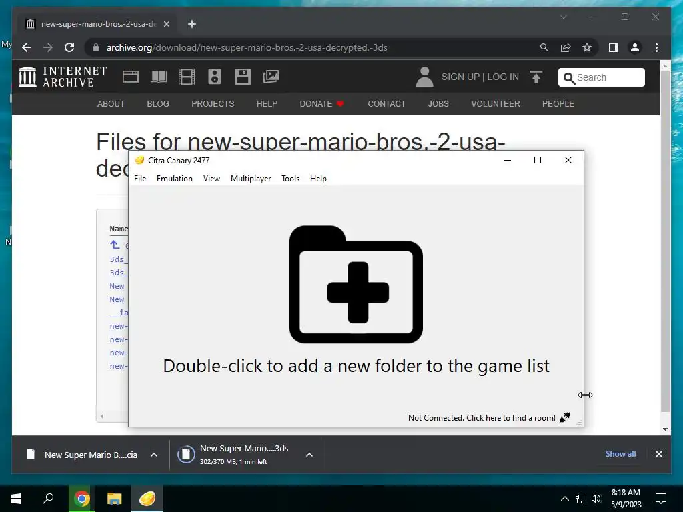Click DONATE link with heart
This screenshot has height=512, width=683.
(321, 103)
